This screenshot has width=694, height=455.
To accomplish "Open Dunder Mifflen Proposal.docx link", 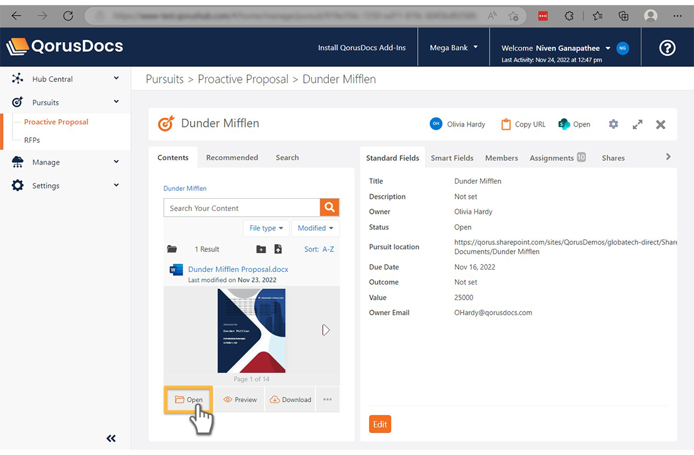I will click(x=238, y=269).
